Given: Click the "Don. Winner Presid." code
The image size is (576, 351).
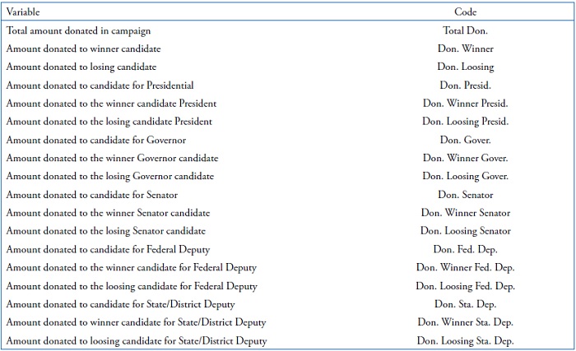Looking at the screenshot, I should 465,104.
